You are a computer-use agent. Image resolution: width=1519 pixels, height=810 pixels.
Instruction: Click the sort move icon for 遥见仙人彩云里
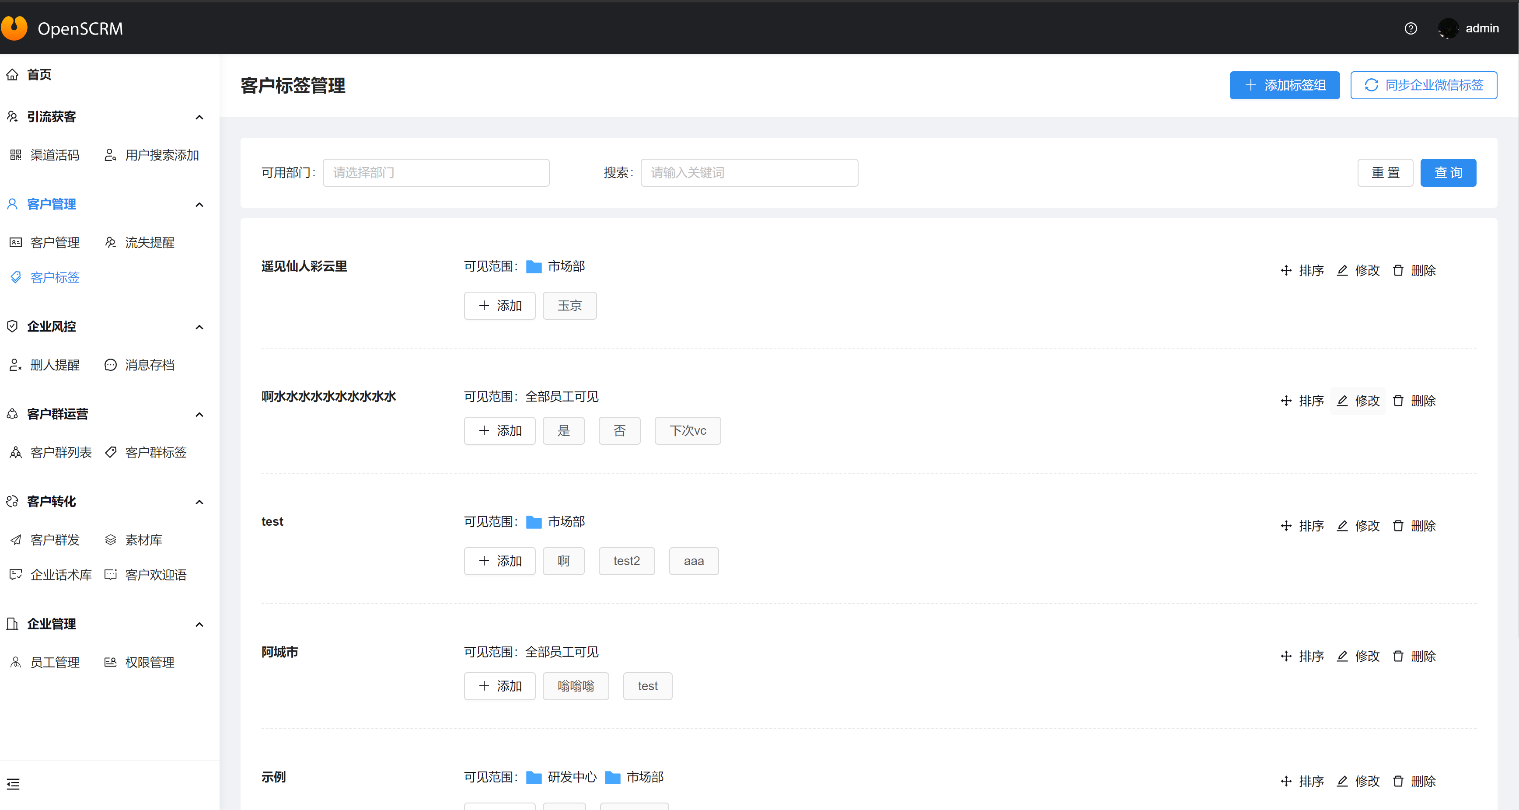(x=1286, y=270)
